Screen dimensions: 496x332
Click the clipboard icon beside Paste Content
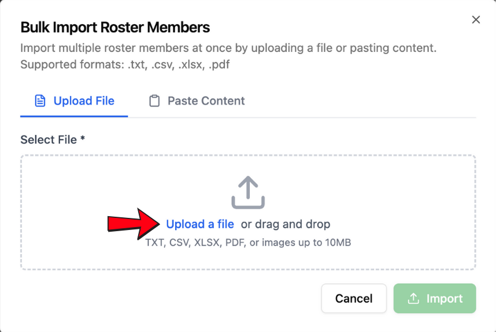pyautogui.click(x=155, y=100)
